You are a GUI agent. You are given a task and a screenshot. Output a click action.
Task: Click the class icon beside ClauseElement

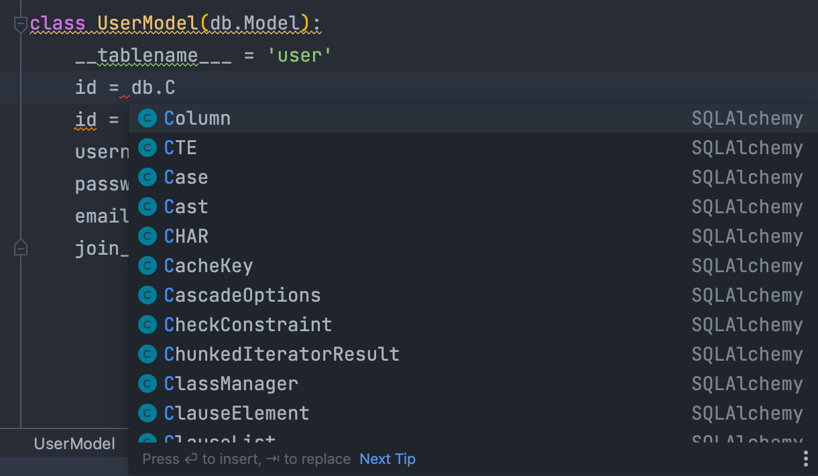pyautogui.click(x=148, y=413)
